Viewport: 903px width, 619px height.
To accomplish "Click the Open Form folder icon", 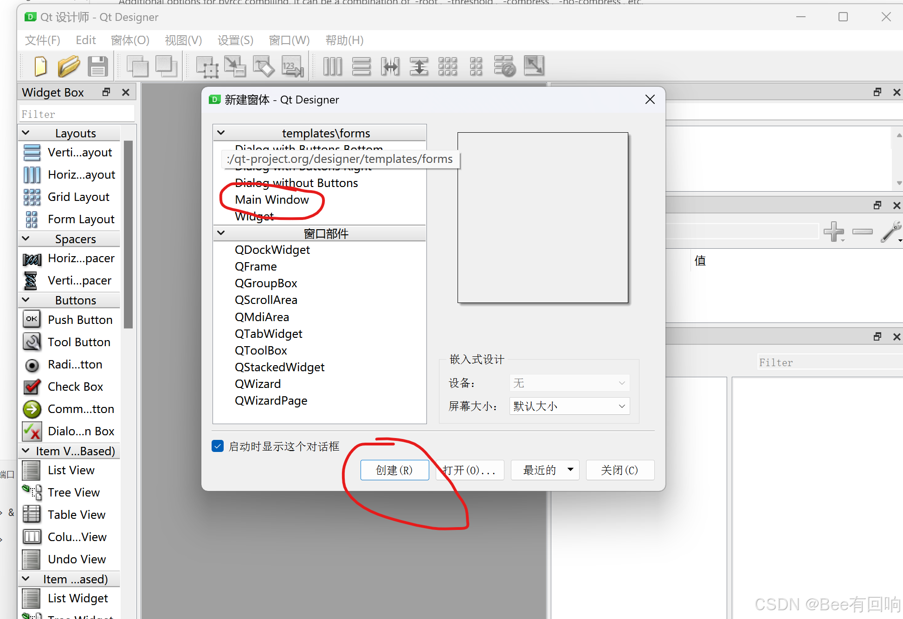I will pos(69,66).
